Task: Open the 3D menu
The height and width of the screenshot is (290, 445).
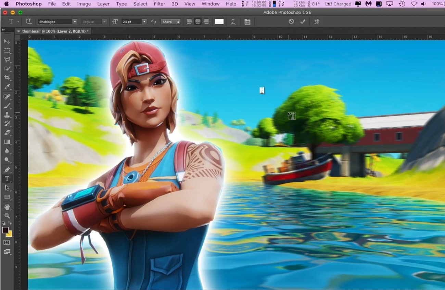Action: (175, 4)
